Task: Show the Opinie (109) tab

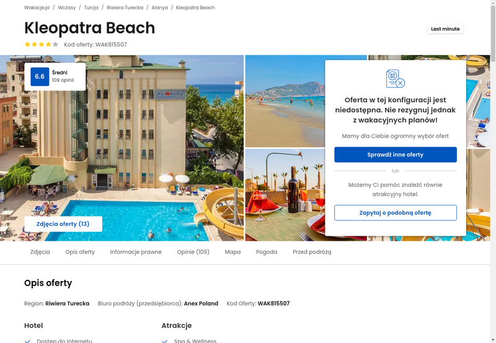Action: tap(193, 252)
